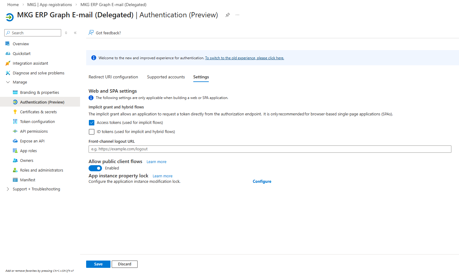Click the Token configuration icon
This screenshot has height=273, width=459.
(15, 121)
